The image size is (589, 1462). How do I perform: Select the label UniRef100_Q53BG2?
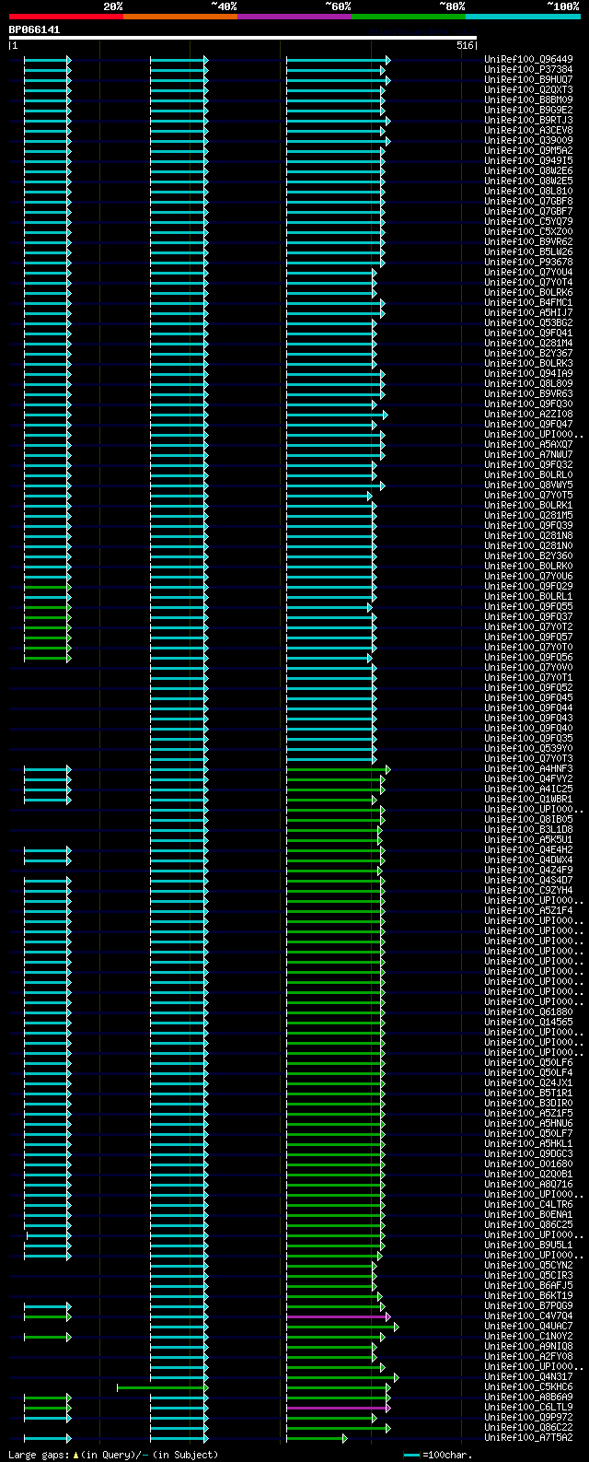tap(528, 323)
